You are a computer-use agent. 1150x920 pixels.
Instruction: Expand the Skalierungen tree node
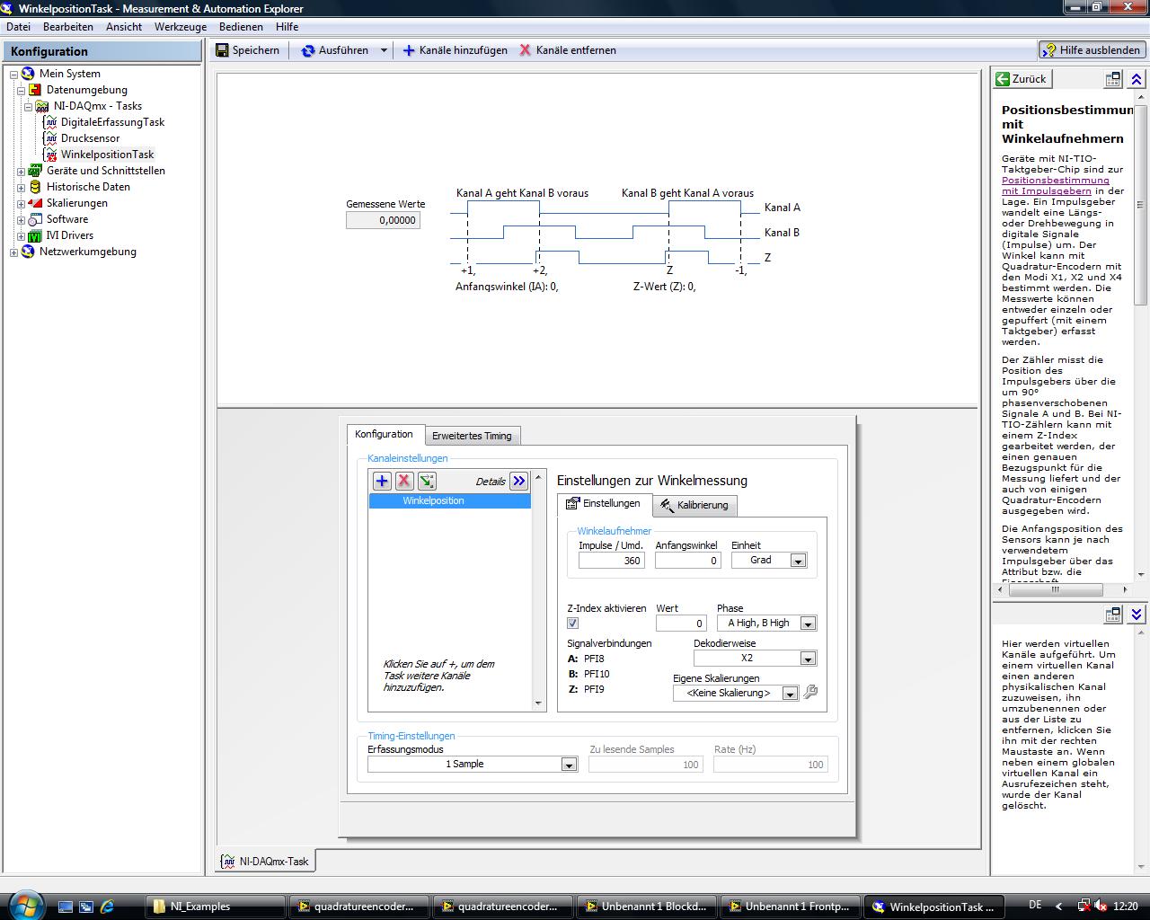click(x=21, y=203)
